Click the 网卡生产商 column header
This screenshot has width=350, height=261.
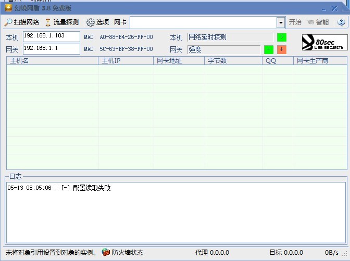point(320,61)
